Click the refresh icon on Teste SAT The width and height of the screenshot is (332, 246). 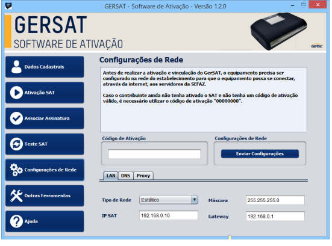point(16,144)
